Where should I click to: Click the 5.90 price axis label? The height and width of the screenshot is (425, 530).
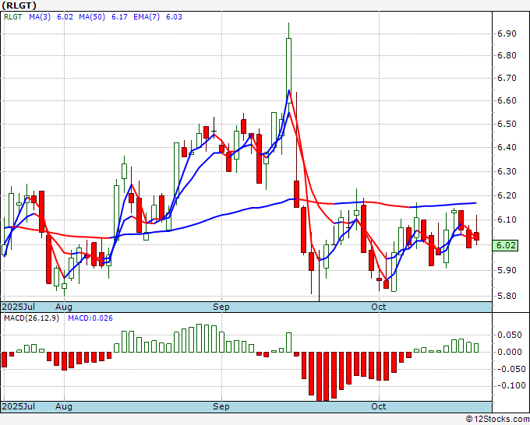point(507,270)
